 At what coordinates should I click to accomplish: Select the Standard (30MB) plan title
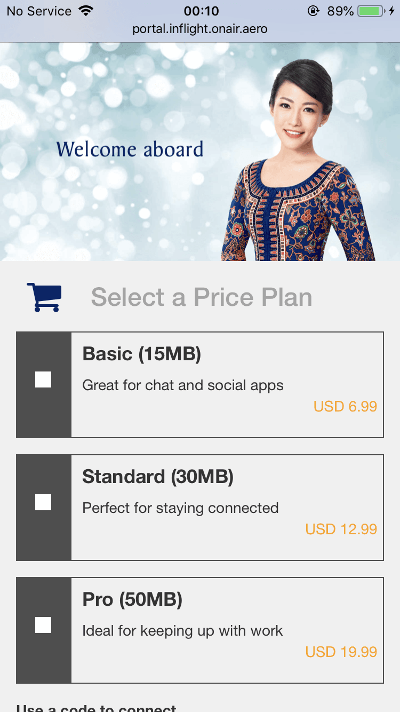coord(158,477)
